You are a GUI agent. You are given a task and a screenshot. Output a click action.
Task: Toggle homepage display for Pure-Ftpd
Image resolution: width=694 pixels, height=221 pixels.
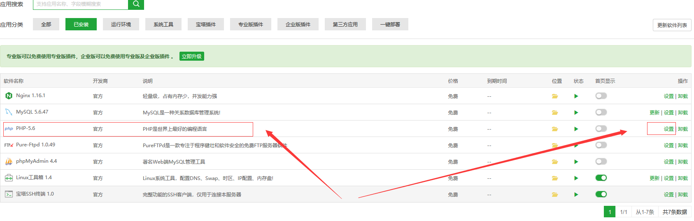click(x=601, y=145)
